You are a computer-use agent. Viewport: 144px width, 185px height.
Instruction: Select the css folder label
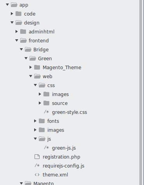tap(51, 86)
